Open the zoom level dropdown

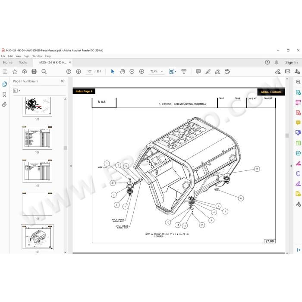coord(162,72)
